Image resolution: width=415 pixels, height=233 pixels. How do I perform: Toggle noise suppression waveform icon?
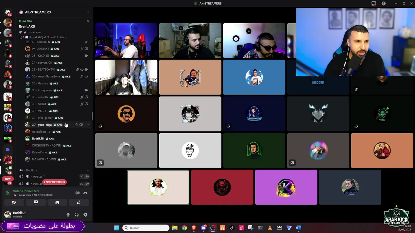(77, 193)
